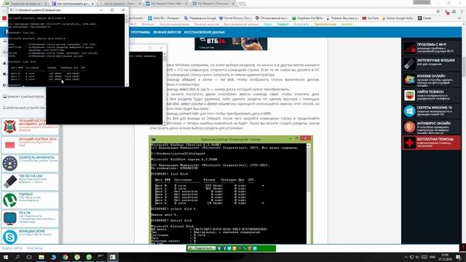The width and height of the screenshot is (466, 262).
Task: Open ПРОБЛЕМЫ С WI-FI sidebar card
Action: tap(431, 47)
